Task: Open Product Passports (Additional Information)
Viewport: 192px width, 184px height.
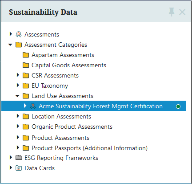Action: 90,148
